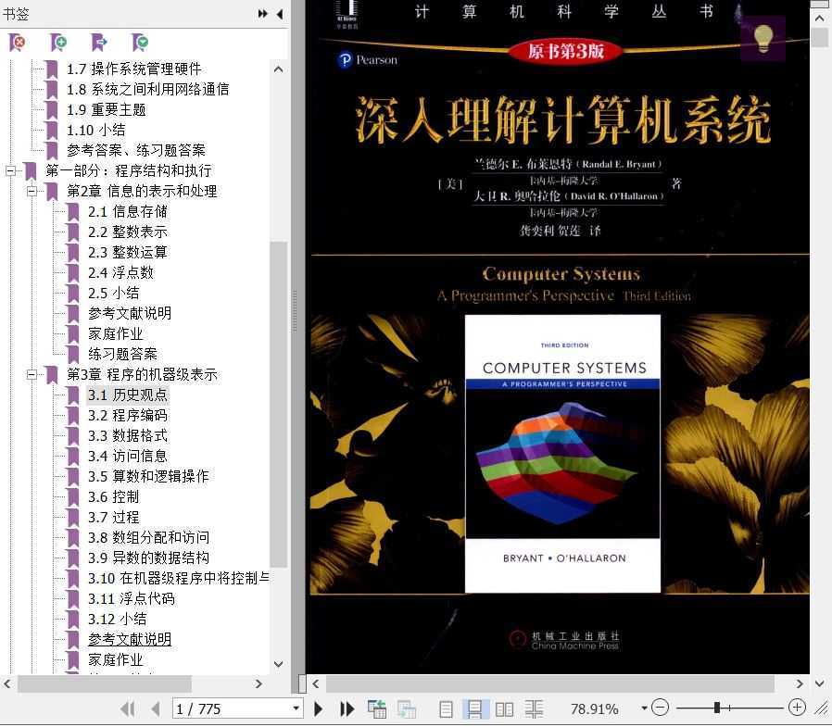
Task: Click the delete bookmark icon
Action: 17,42
